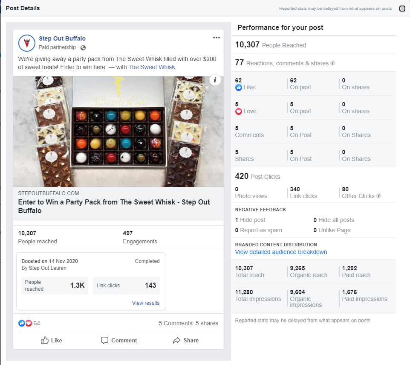The width and height of the screenshot is (410, 365).
Task: Click View results in the boost box
Action: point(146,303)
